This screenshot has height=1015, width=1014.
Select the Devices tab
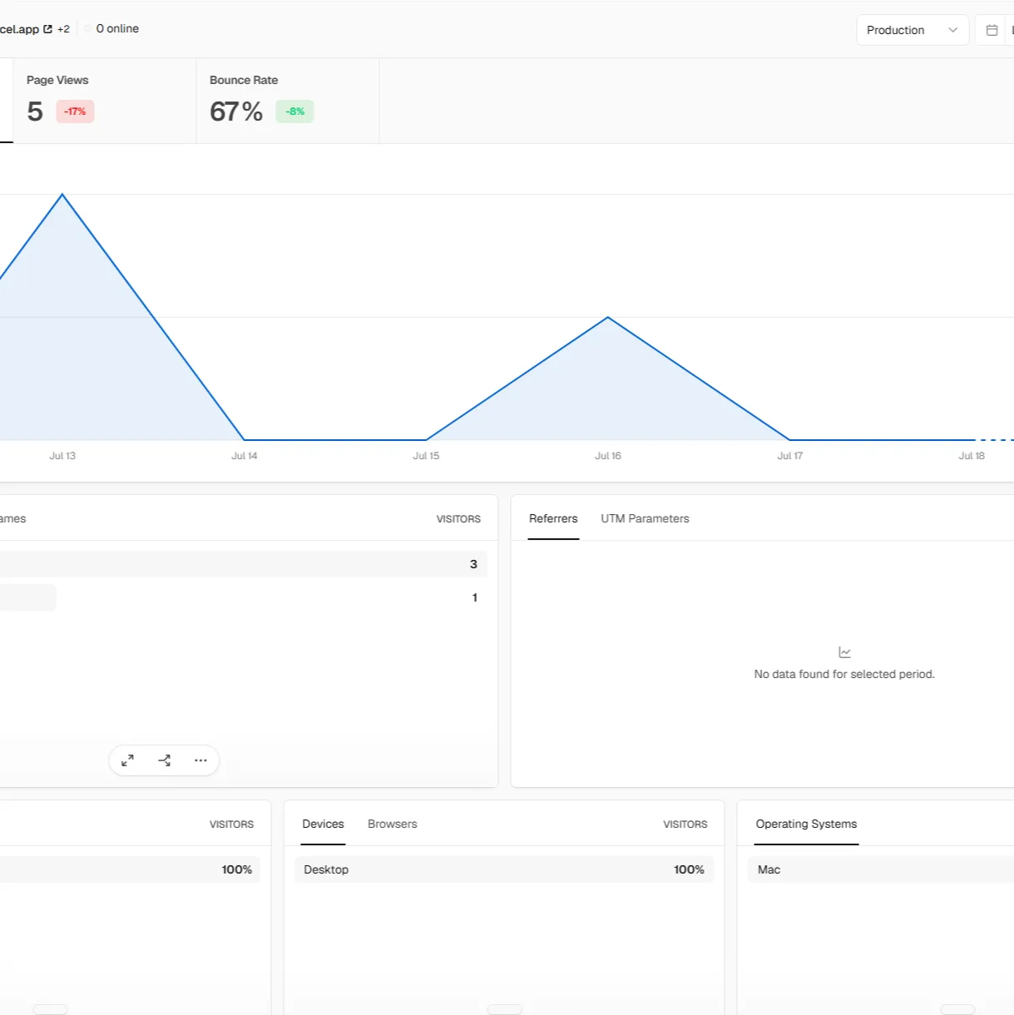pyautogui.click(x=323, y=824)
